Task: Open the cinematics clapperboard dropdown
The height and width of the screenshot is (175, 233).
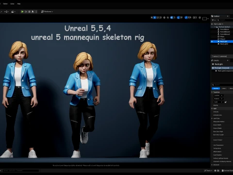Action: coord(13,12)
